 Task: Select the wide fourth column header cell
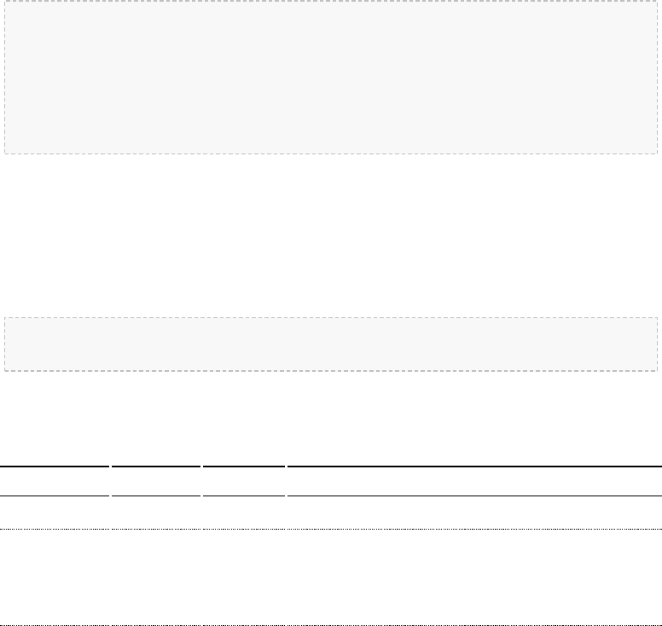tap(474, 481)
